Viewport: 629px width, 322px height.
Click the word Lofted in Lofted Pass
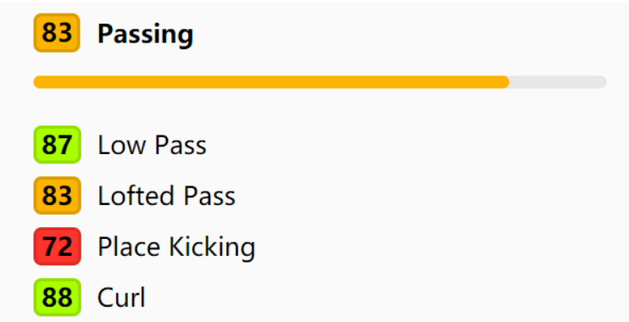[x=136, y=195]
